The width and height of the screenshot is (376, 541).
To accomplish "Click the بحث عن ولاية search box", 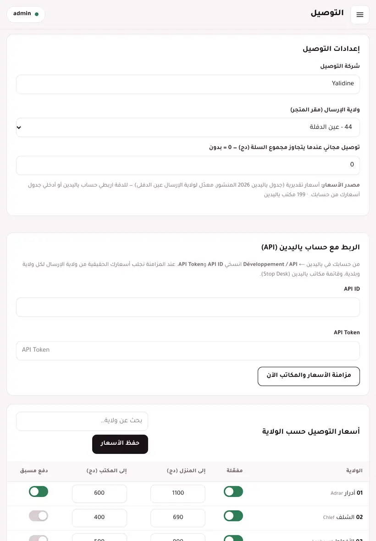I will pyautogui.click(x=82, y=421).
